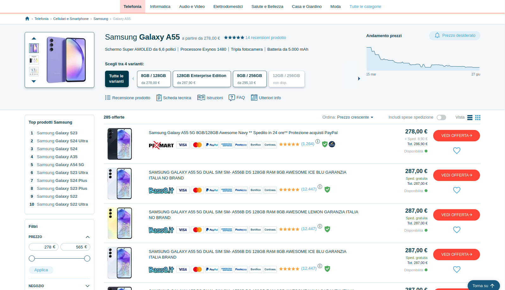
Task: Open the Ordina Prezzo crescente dropdown
Action: pyautogui.click(x=355, y=117)
